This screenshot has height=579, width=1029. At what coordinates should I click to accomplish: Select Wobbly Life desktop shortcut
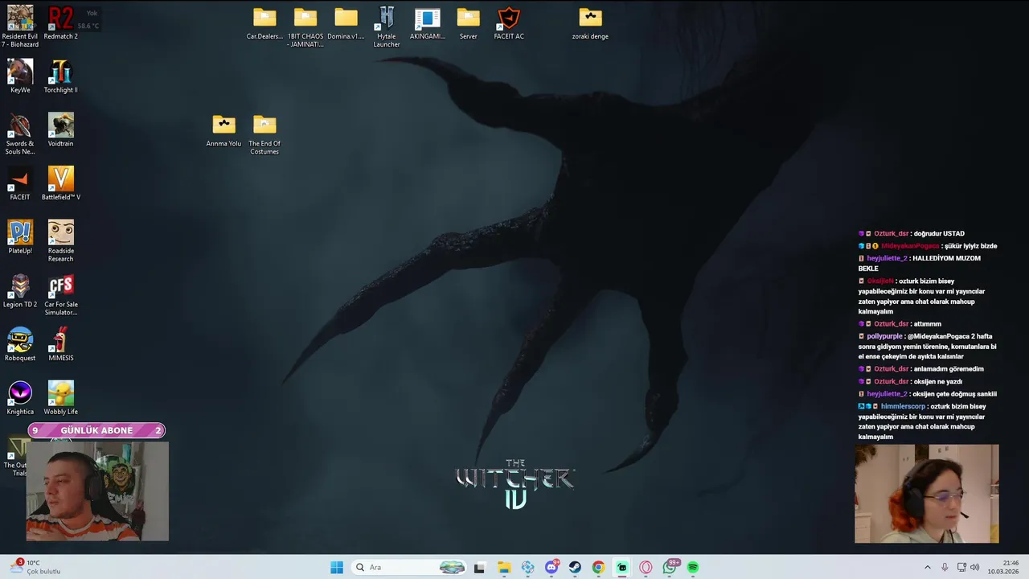(61, 398)
